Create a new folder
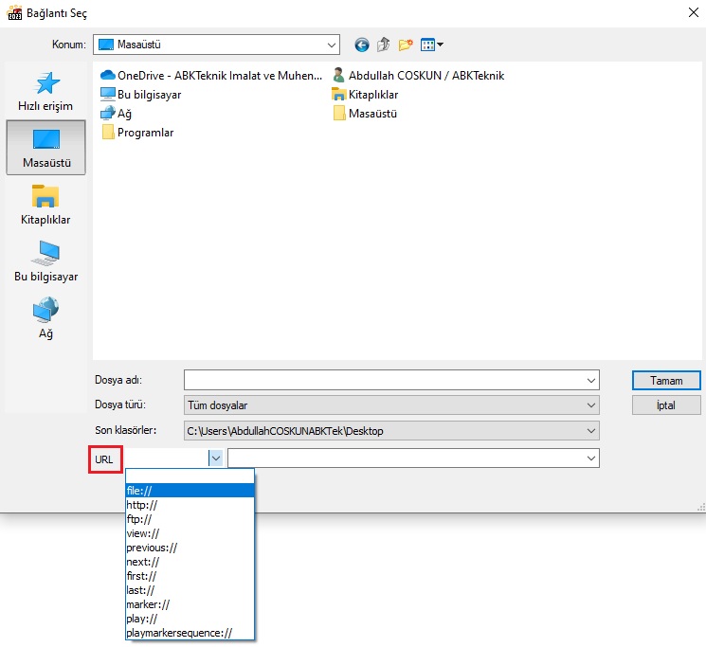 [406, 45]
